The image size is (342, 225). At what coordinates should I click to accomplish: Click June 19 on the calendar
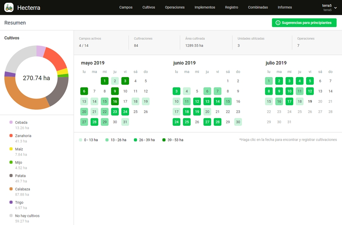coord(197,112)
